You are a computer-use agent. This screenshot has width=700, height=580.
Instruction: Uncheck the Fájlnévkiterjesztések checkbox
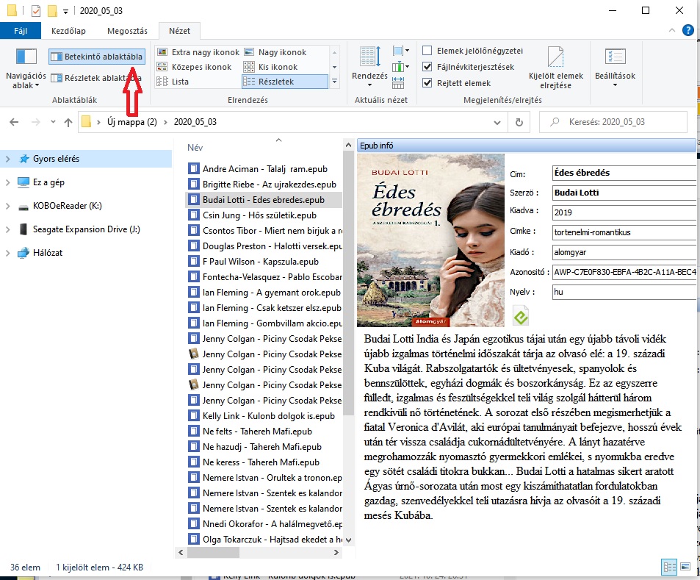pos(427,67)
